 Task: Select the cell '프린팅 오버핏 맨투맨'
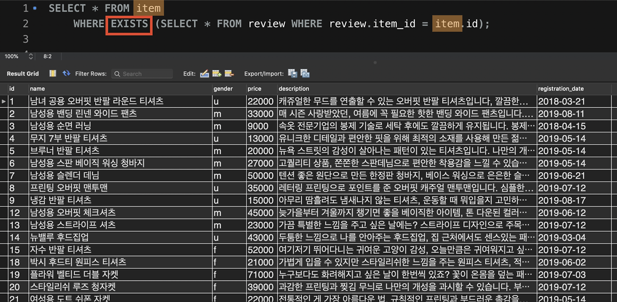tap(120, 188)
